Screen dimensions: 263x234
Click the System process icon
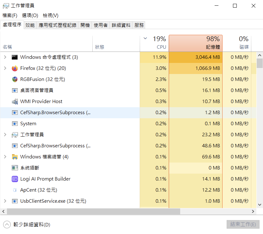pyautogui.click(x=15, y=124)
